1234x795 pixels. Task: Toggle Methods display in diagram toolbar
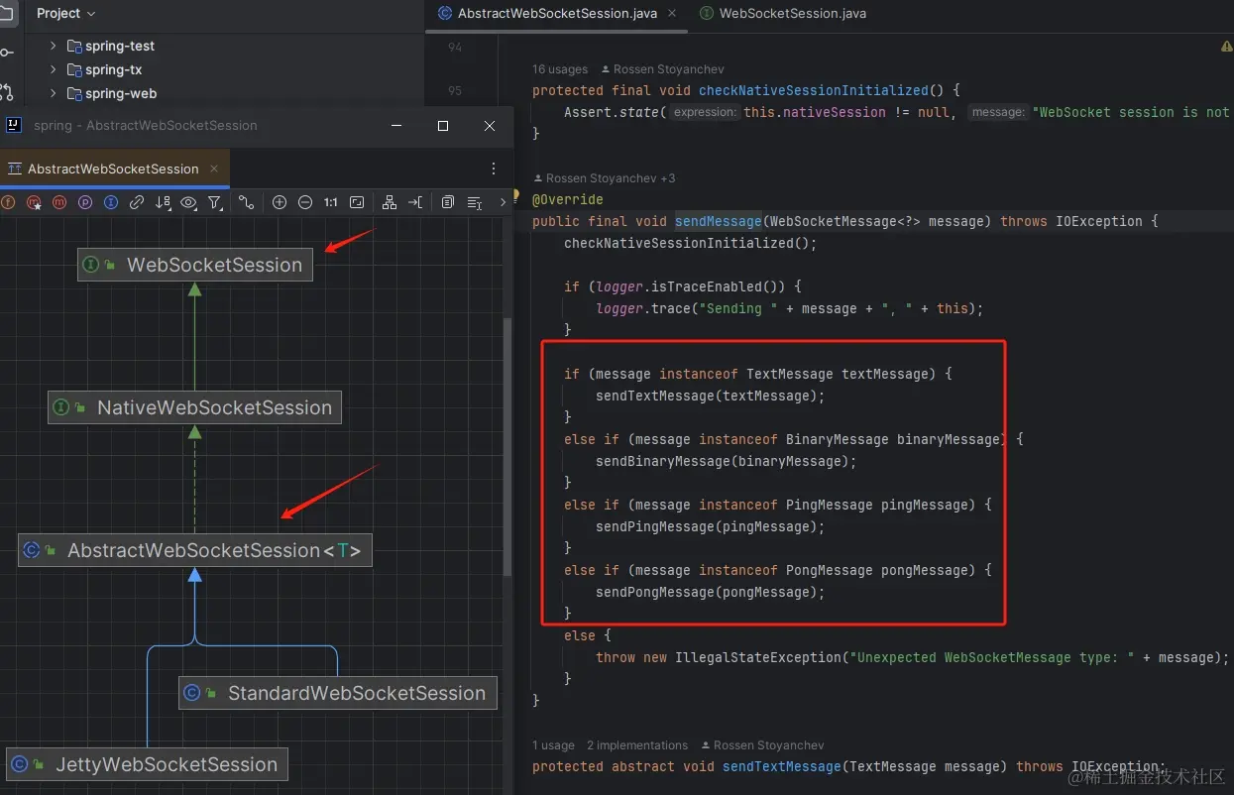tap(59, 202)
